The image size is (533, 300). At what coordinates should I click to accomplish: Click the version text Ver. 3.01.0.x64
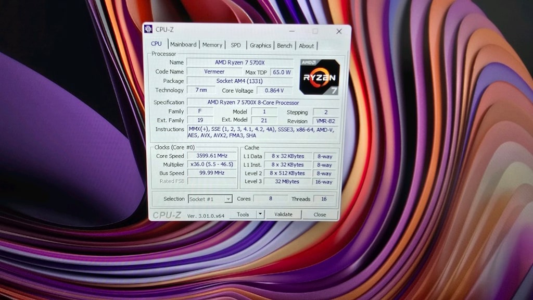(x=206, y=216)
